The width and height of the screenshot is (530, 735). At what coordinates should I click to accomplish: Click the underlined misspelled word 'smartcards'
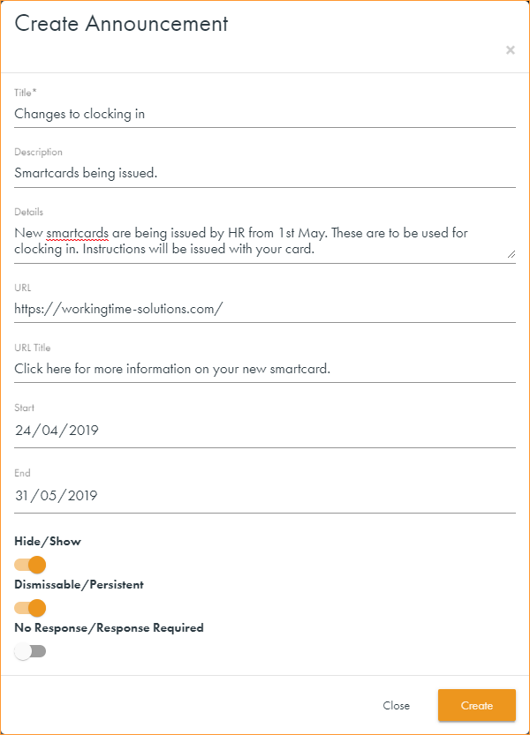tap(78, 234)
